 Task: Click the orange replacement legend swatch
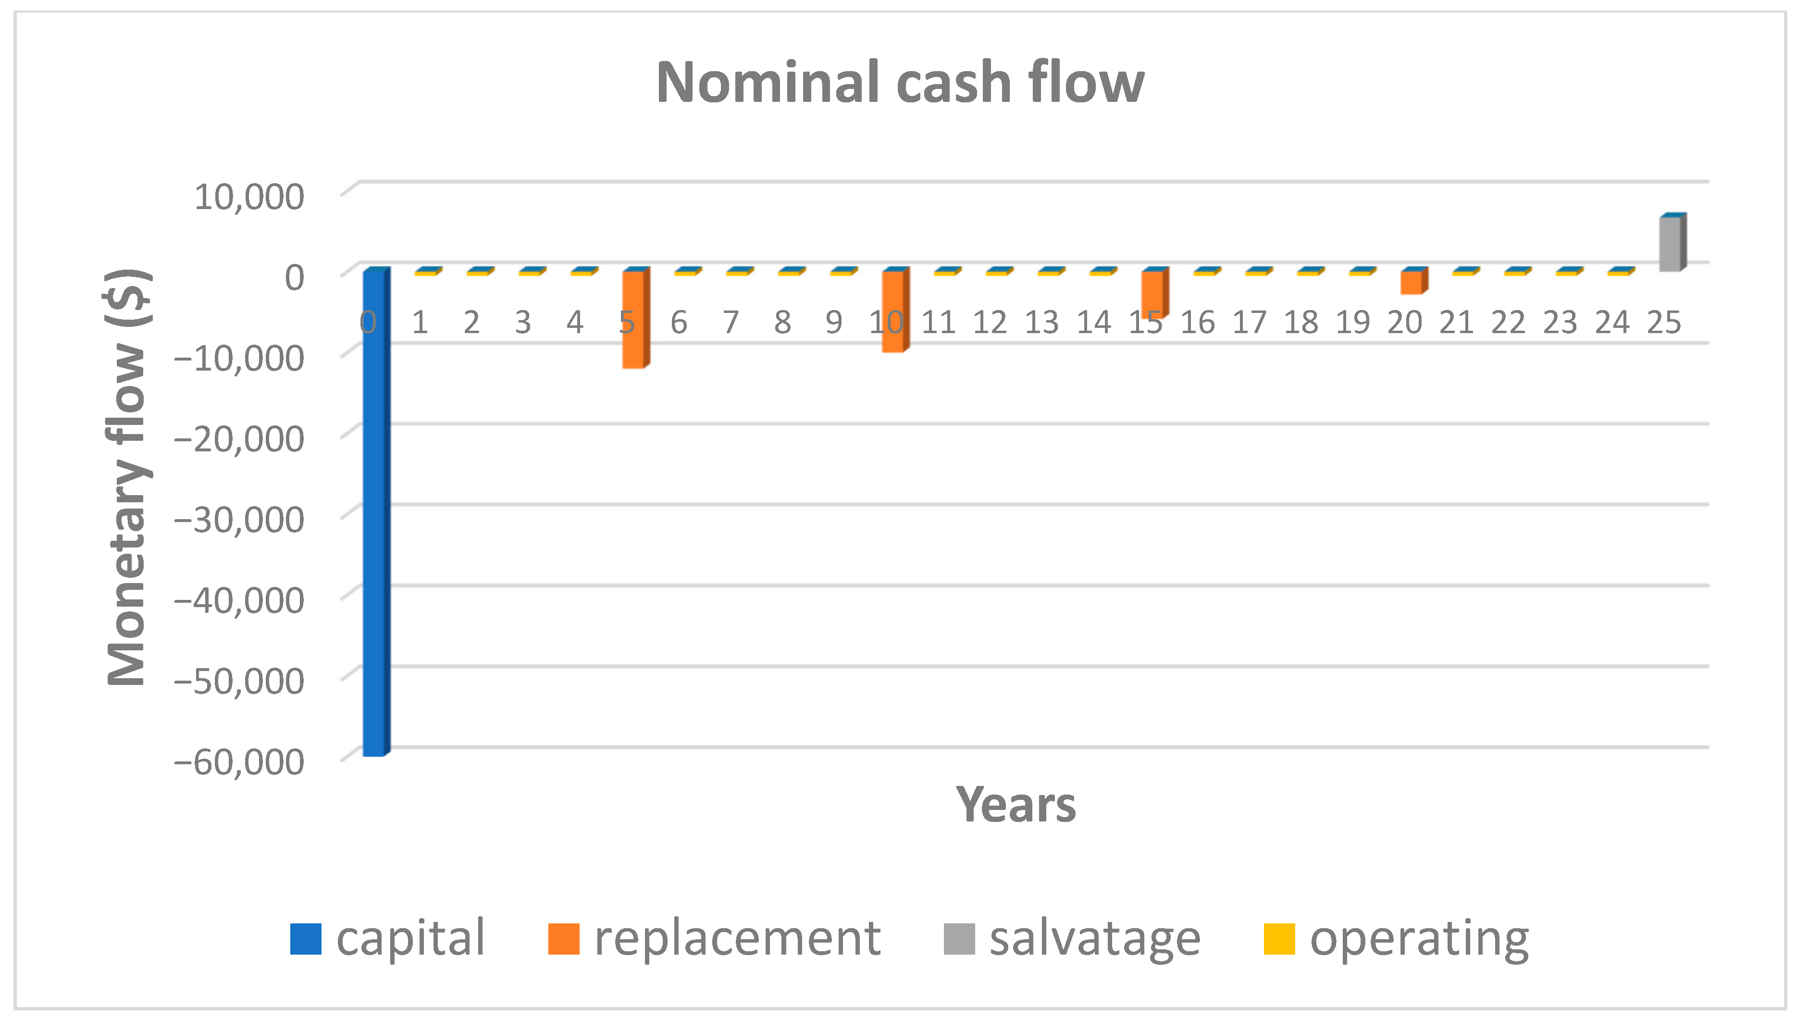click(x=564, y=939)
